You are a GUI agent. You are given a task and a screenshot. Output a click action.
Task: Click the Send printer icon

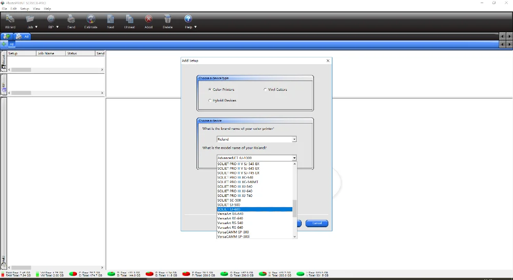click(x=71, y=19)
